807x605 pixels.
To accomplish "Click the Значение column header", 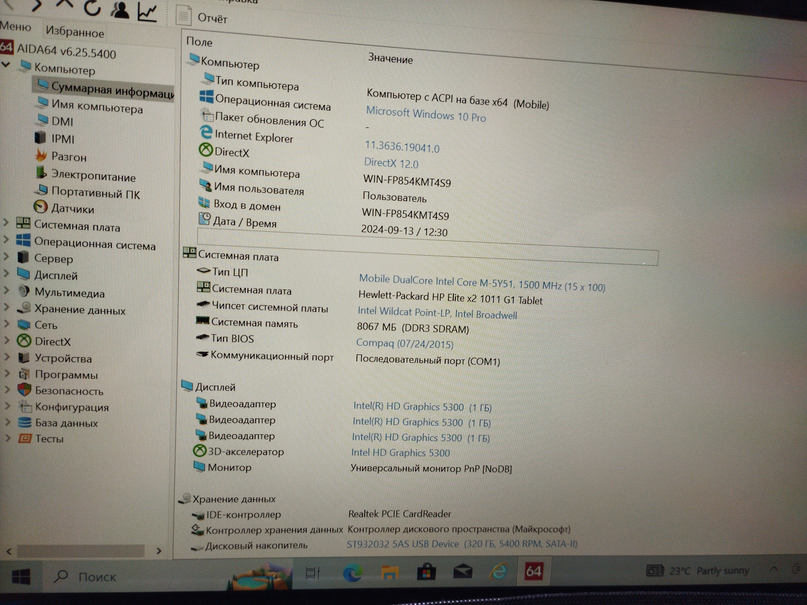I will [390, 59].
